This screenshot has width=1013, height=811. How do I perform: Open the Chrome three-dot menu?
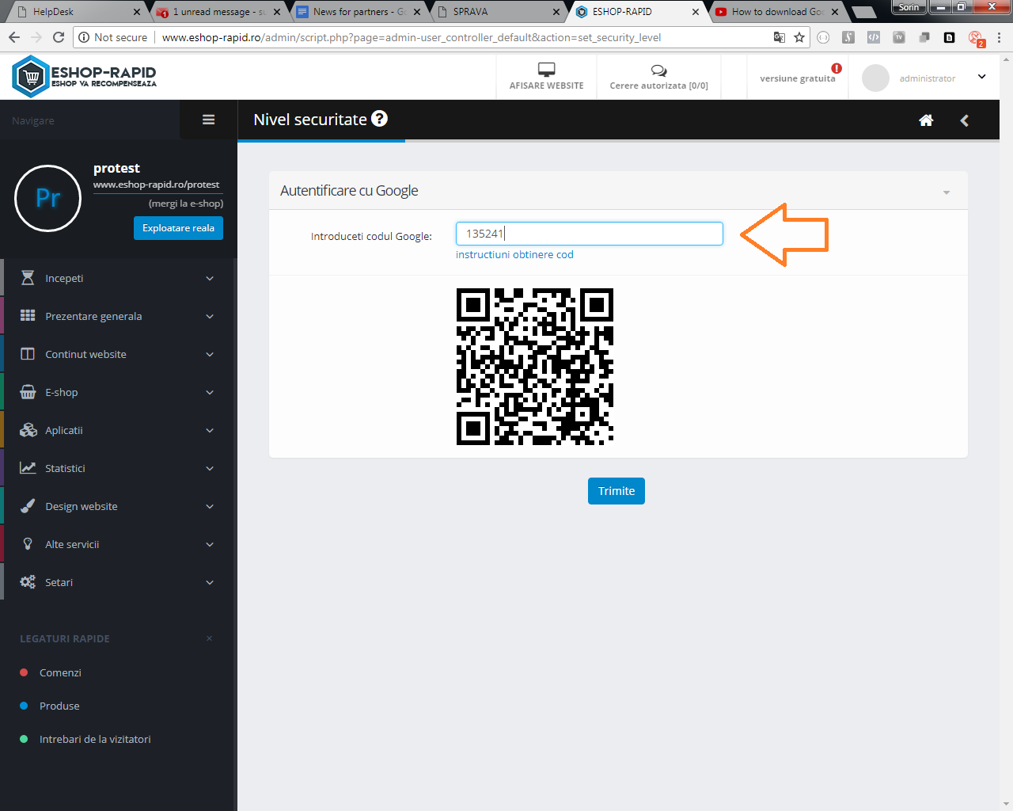[x=999, y=37]
